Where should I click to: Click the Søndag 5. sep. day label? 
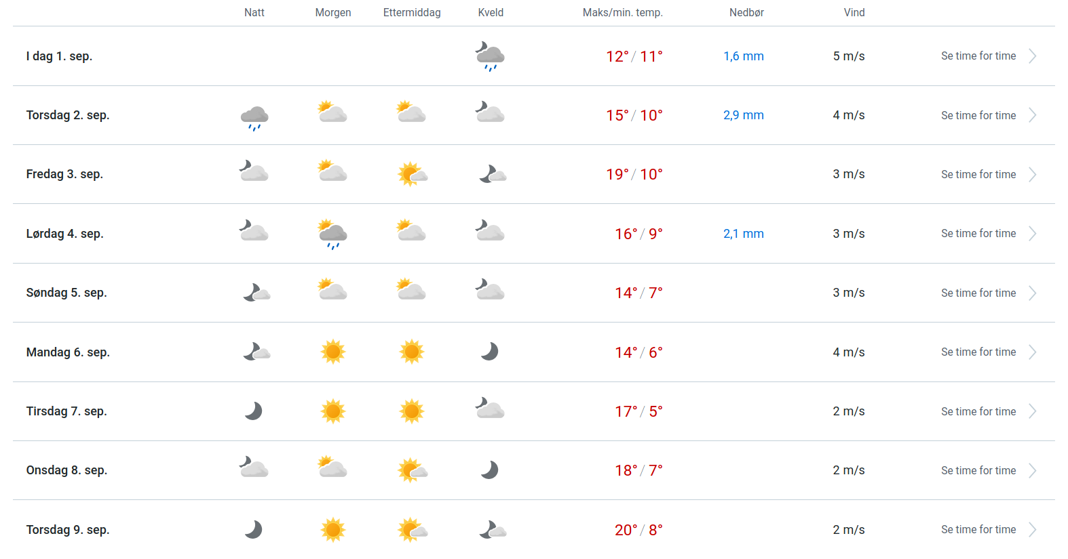pos(66,293)
